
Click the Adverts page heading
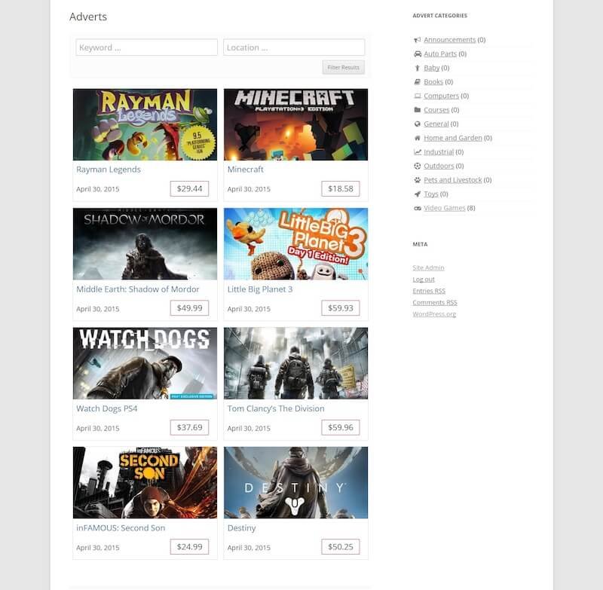pyautogui.click(x=88, y=17)
